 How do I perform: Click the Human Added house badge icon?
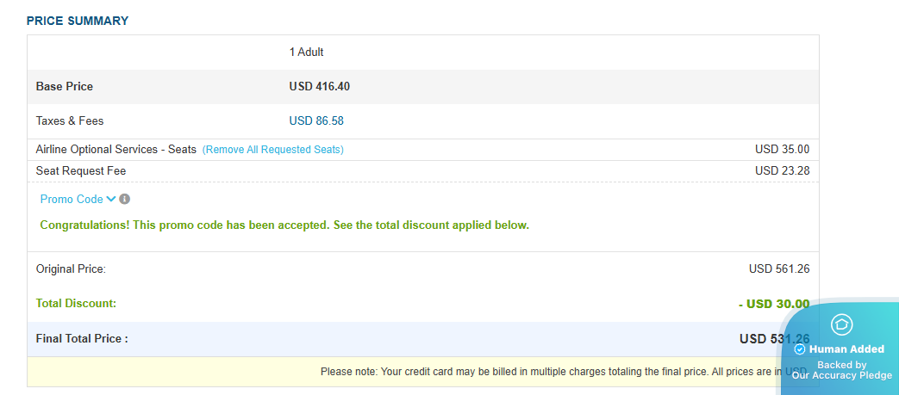(x=841, y=324)
